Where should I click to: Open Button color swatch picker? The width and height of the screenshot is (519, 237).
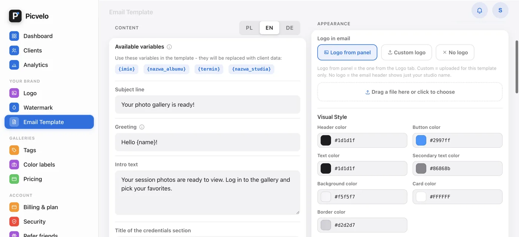421,140
